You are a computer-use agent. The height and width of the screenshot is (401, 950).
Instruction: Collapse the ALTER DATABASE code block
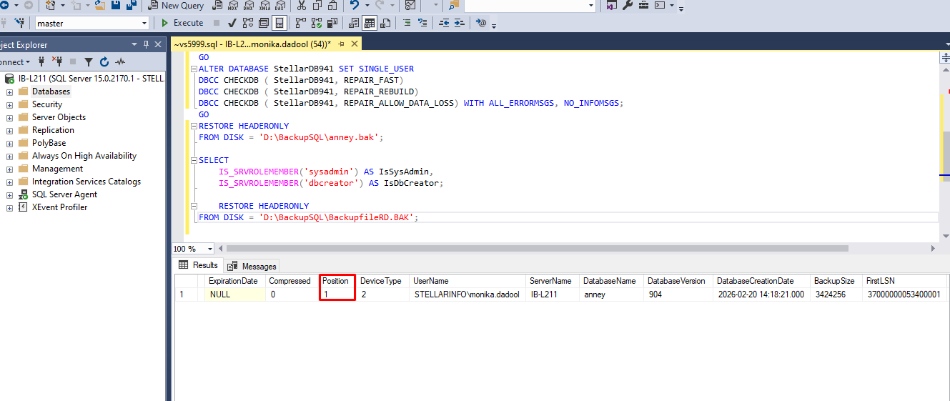click(193, 69)
